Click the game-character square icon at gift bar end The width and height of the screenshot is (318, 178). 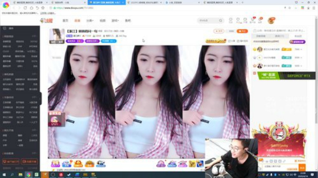200,163
